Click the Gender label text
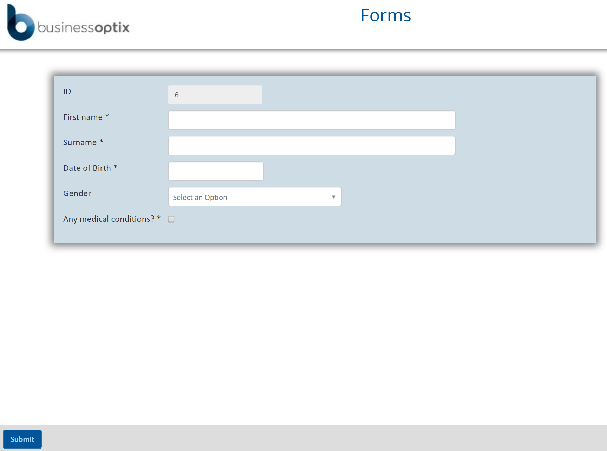 click(x=77, y=194)
